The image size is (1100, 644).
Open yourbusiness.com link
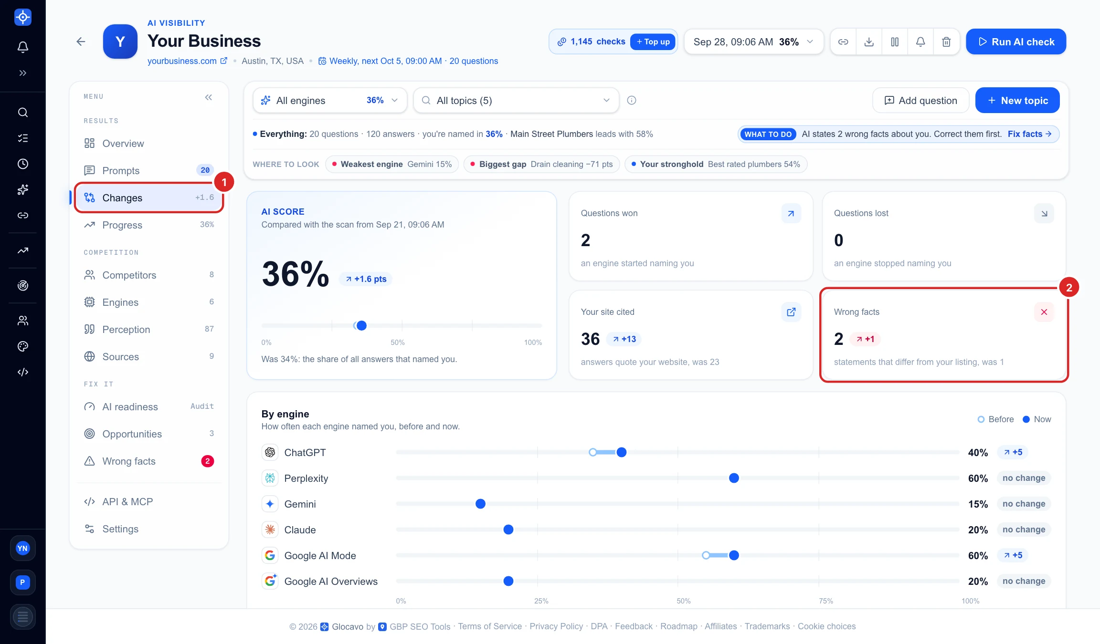[x=187, y=61]
